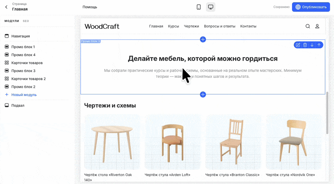Go back using the arrow beside Главная
The height and width of the screenshot is (184, 334).
pos(6,7)
